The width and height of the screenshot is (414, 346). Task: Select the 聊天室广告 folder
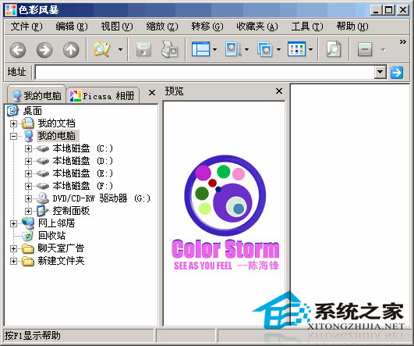coord(61,248)
